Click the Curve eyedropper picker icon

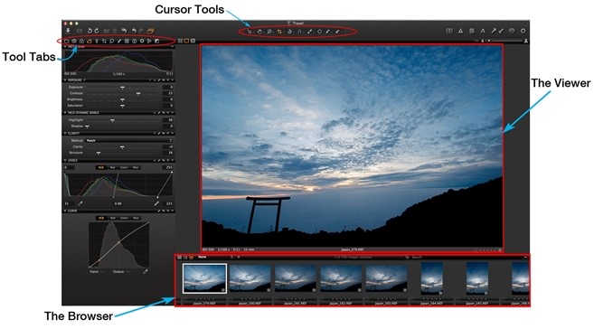click(x=146, y=271)
